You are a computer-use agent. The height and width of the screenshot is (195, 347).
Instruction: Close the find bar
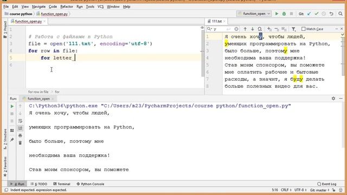(342, 29)
